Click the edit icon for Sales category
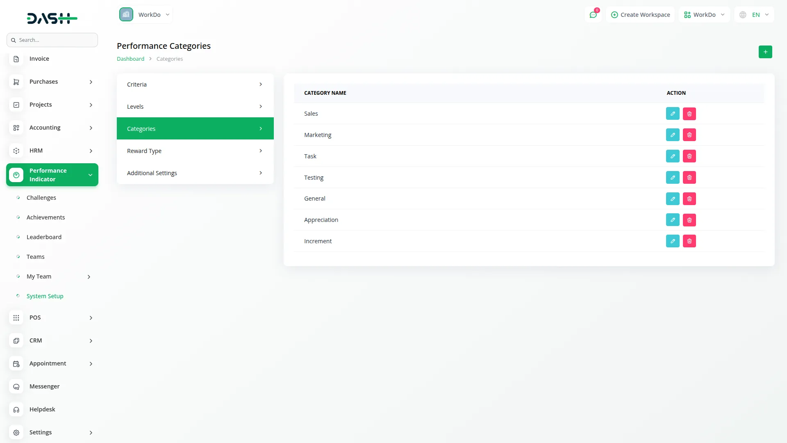Viewport: 787px width, 443px height. point(673,114)
